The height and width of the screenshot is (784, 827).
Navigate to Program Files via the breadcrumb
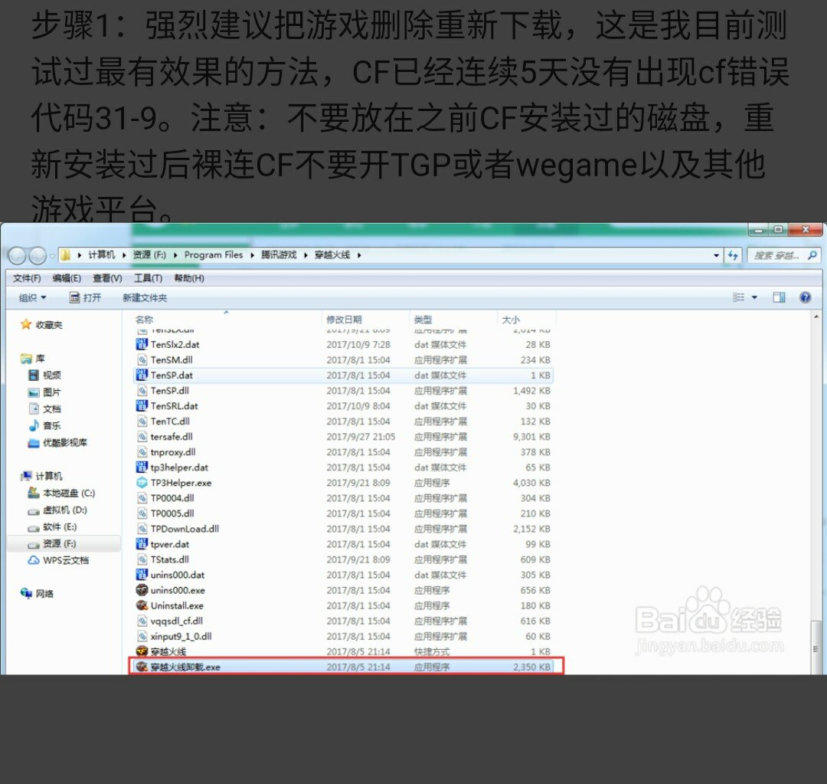pyautogui.click(x=214, y=255)
